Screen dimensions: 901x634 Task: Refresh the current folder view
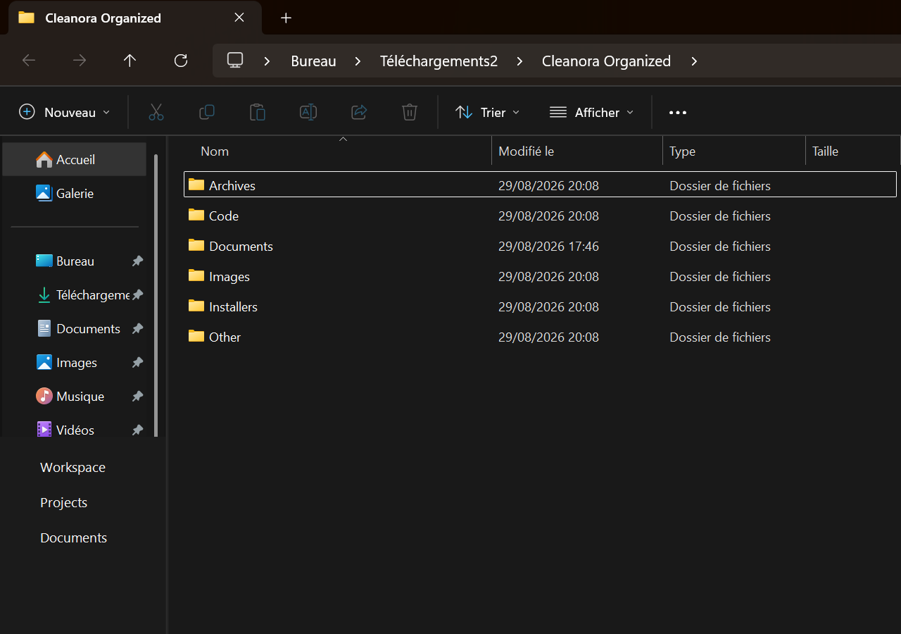[181, 61]
